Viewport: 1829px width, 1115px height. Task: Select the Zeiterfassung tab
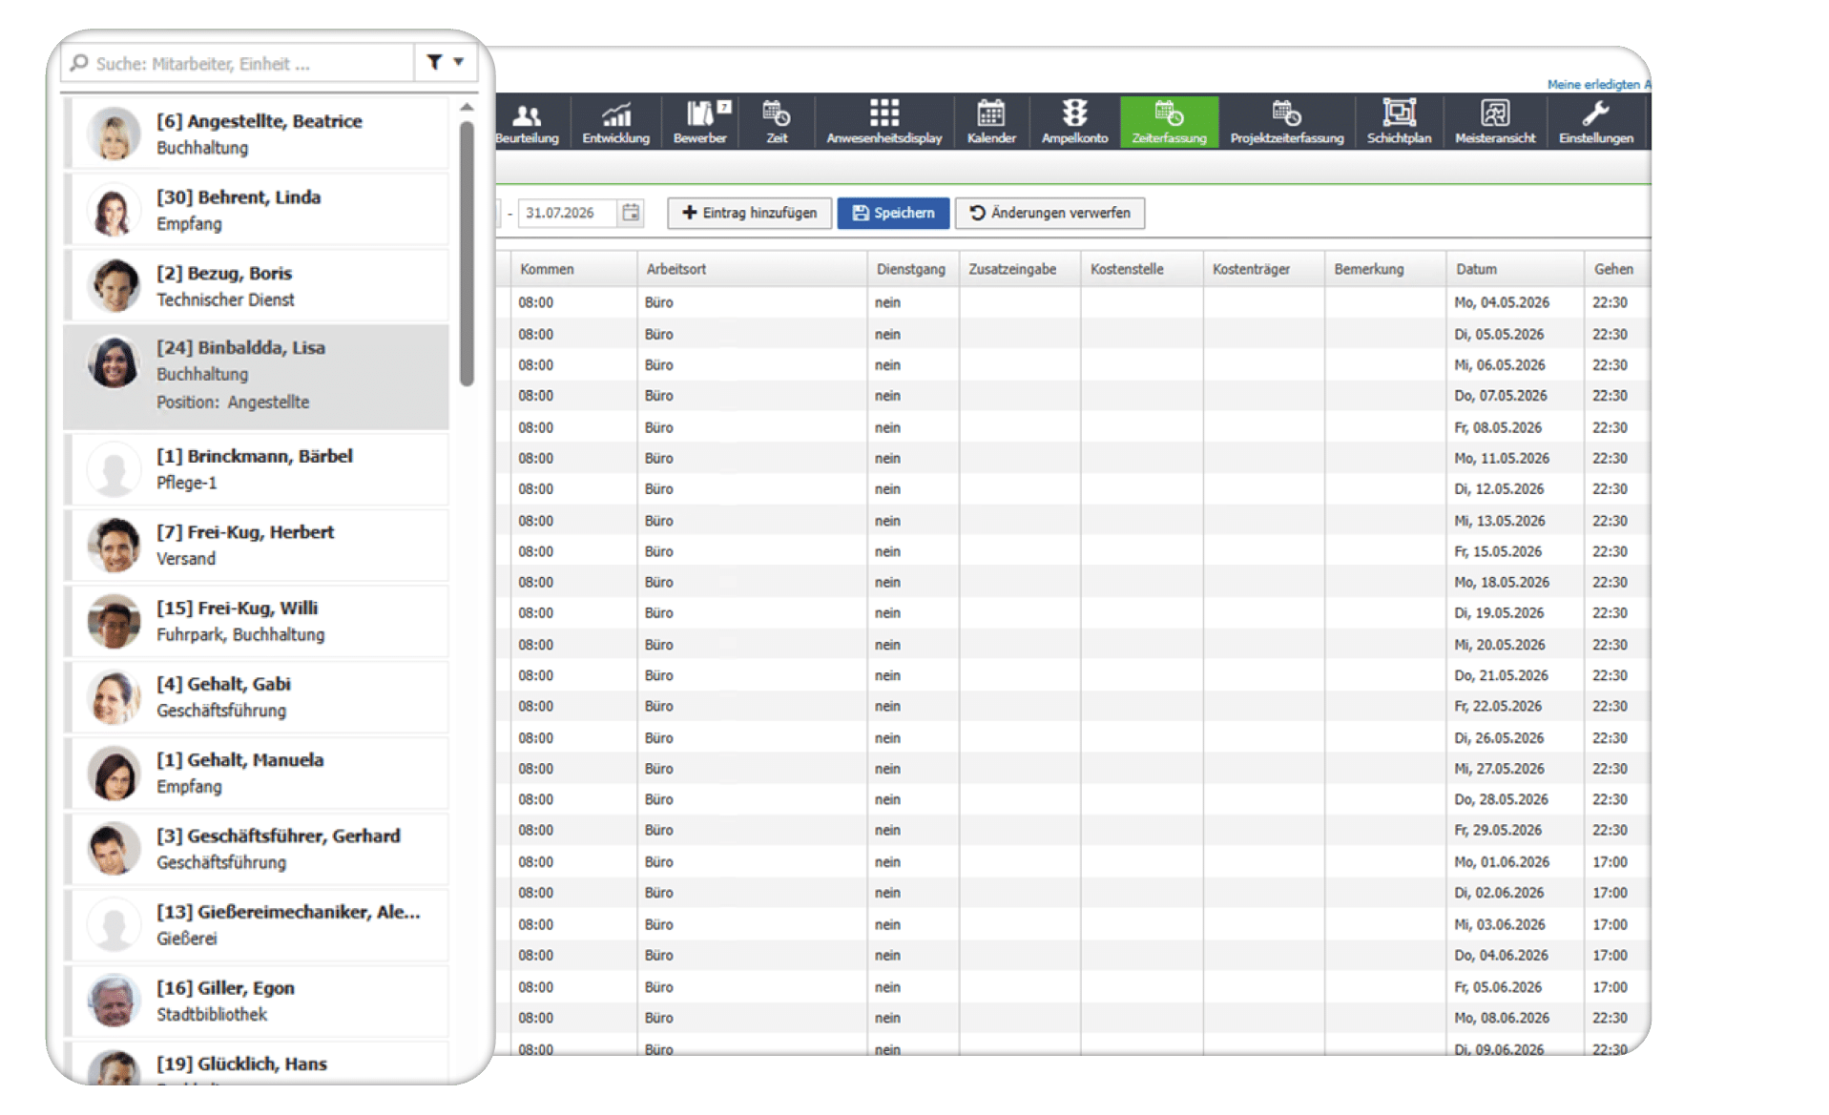click(x=1169, y=122)
